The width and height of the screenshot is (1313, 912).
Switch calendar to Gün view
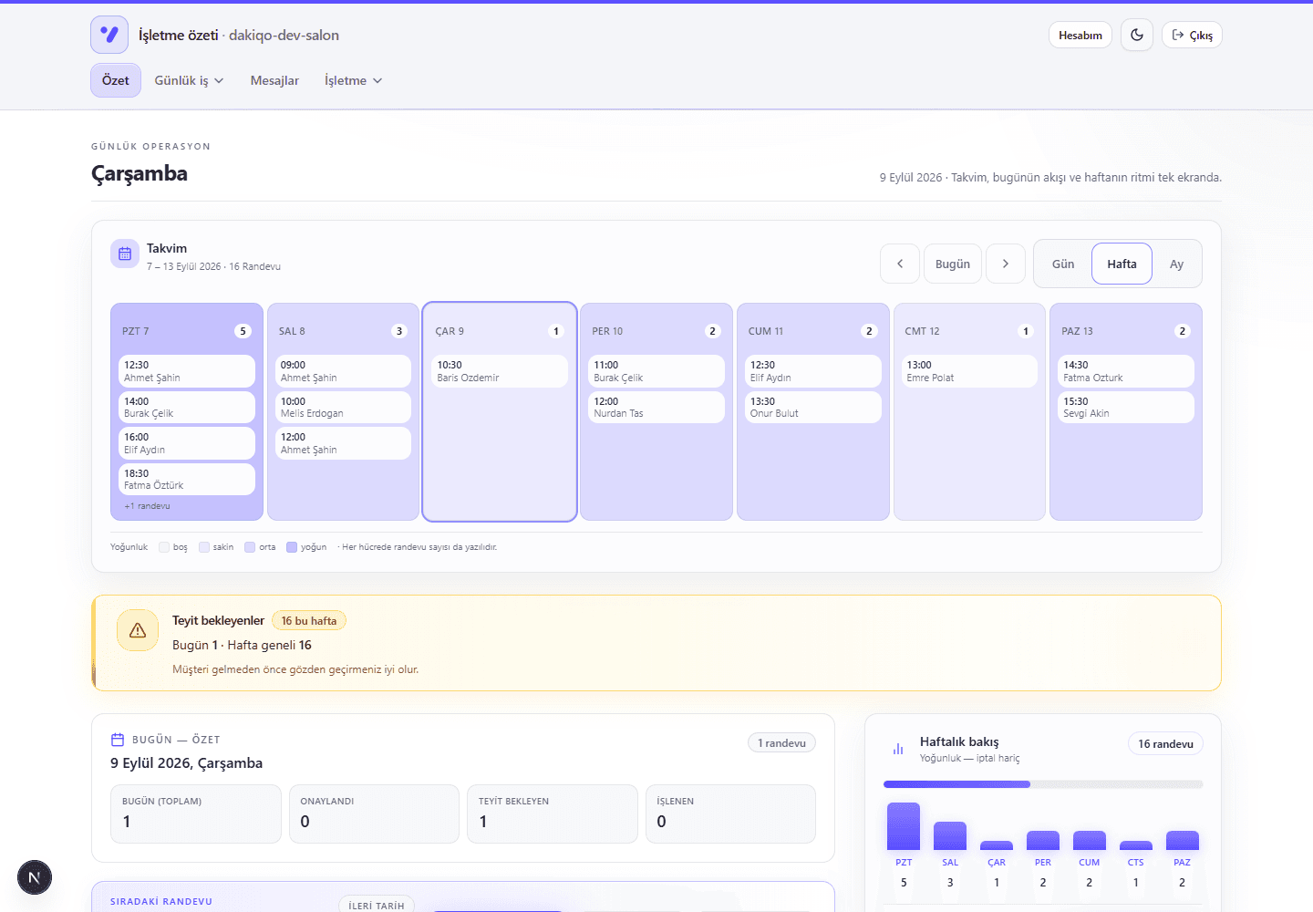1063,264
